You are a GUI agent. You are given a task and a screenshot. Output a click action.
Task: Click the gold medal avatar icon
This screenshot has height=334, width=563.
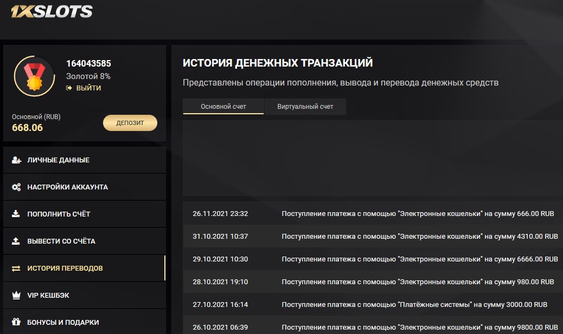pos(34,76)
